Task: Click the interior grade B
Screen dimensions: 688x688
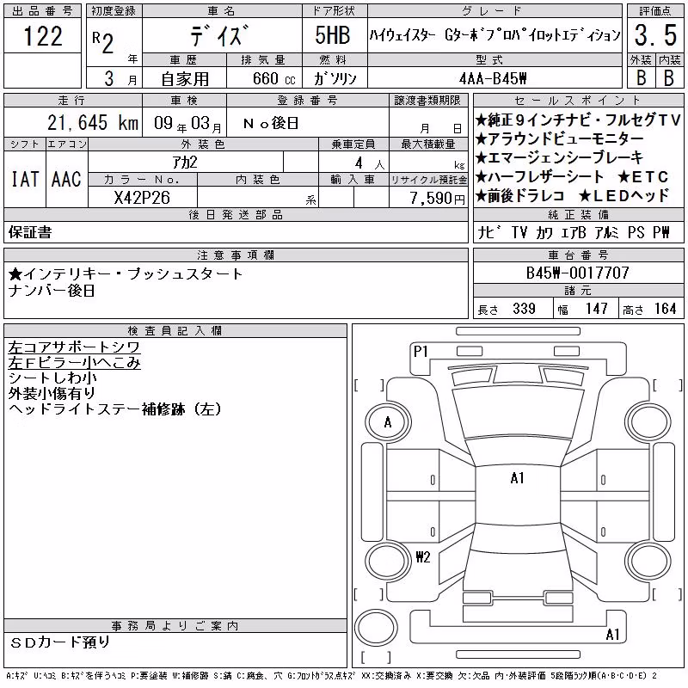Action: click(x=669, y=78)
